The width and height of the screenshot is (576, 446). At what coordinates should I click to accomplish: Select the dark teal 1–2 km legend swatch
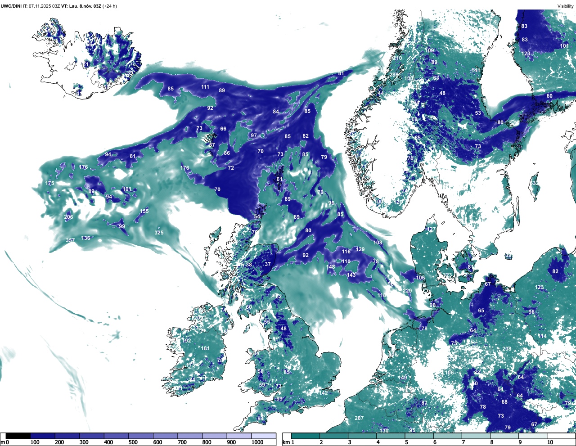point(306,436)
